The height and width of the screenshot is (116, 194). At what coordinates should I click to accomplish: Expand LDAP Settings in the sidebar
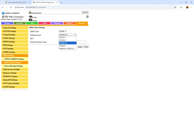(x=15, y=38)
